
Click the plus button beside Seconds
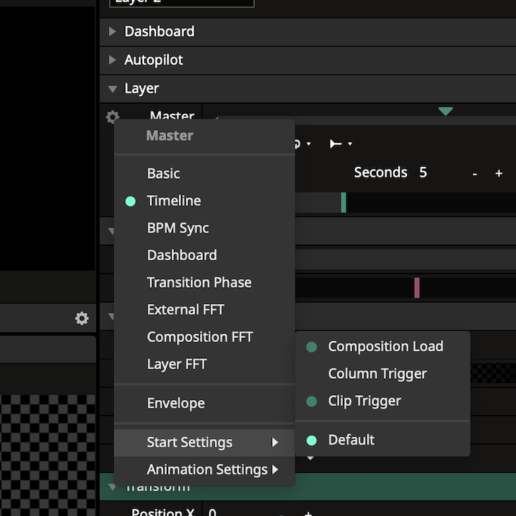click(x=498, y=173)
